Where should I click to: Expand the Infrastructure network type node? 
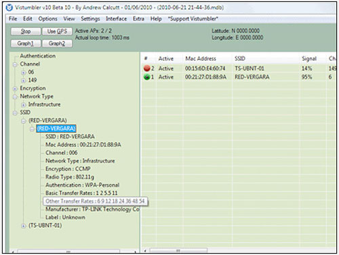tap(23, 105)
